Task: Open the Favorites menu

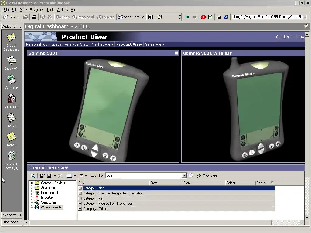Action: [x=37, y=10]
